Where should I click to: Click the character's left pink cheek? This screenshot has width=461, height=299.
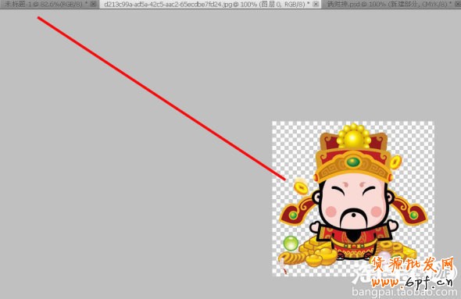point(331,212)
